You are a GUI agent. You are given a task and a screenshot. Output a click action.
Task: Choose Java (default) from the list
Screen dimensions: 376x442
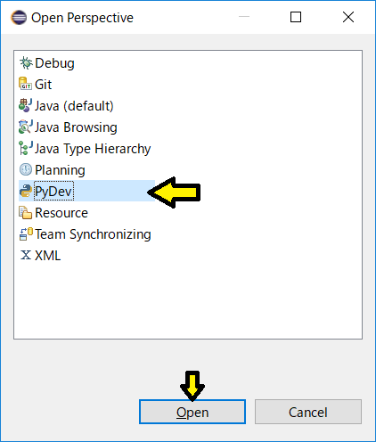[74, 106]
